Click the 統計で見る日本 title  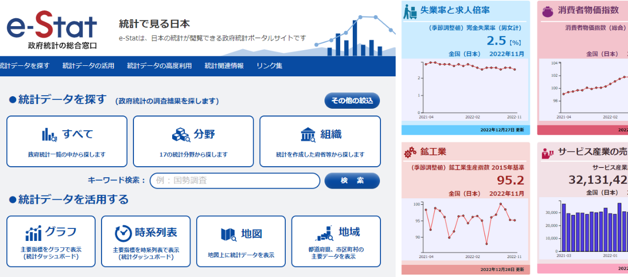(x=154, y=24)
